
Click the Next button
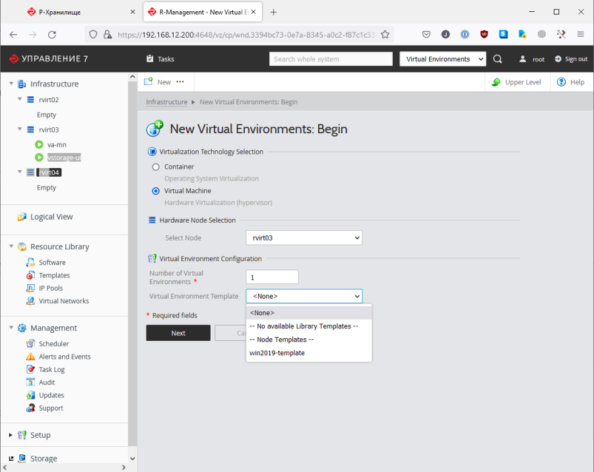coord(178,333)
